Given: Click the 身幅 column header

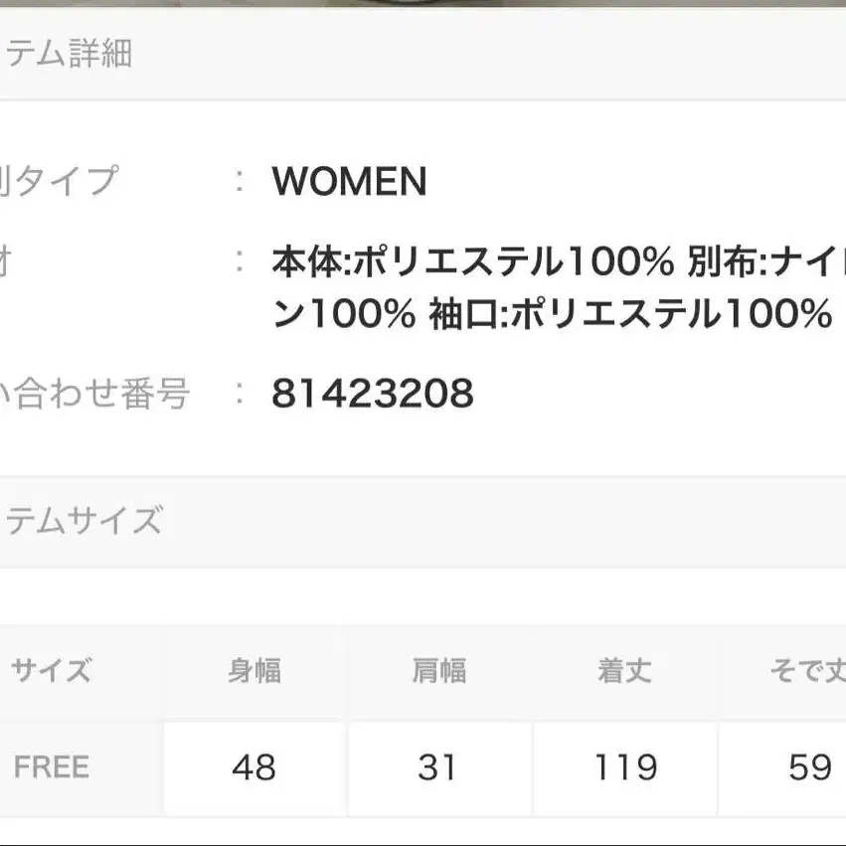Looking at the screenshot, I should pyautogui.click(x=254, y=671).
